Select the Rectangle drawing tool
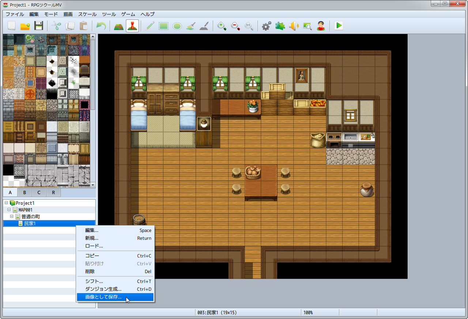 coord(163,26)
